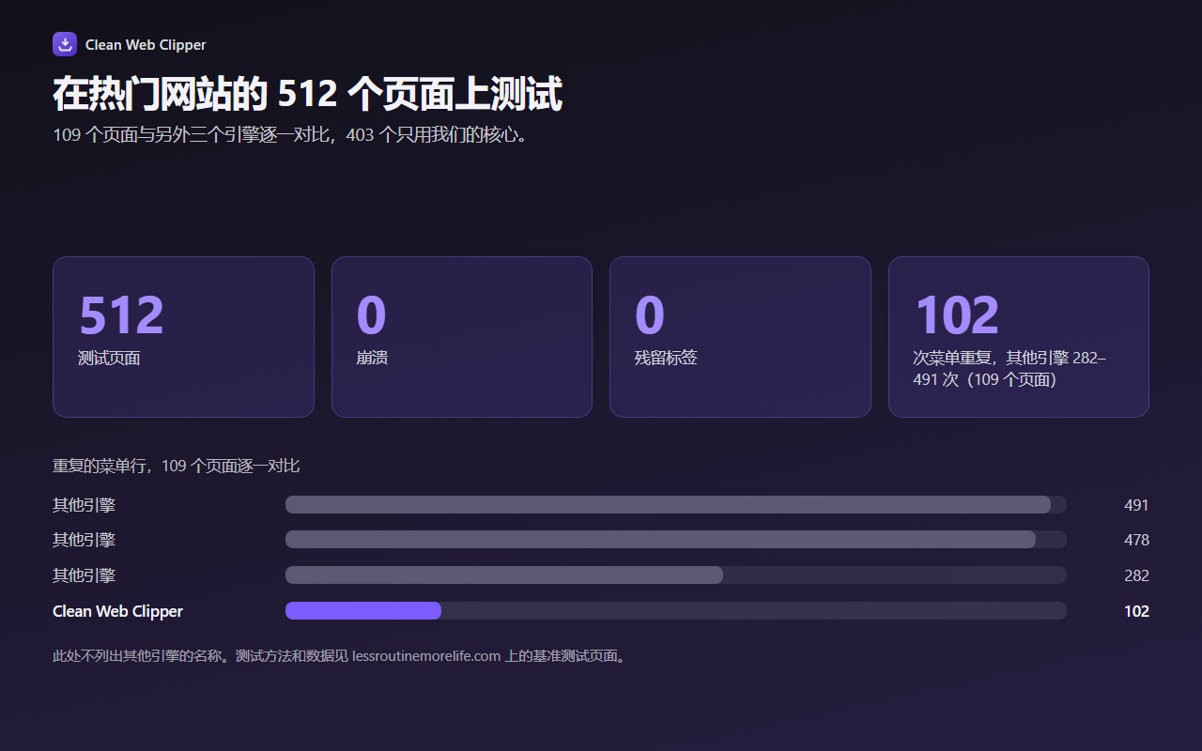
Task: Click the progress bar valued 491
Action: point(676,505)
